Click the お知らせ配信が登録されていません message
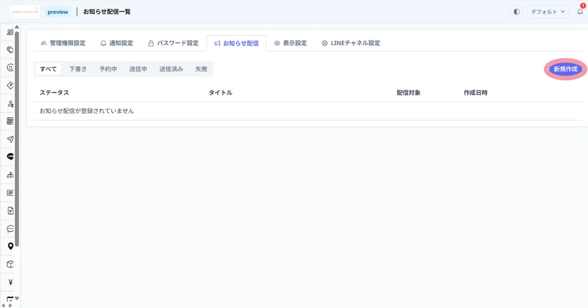Image resolution: width=588 pixels, height=308 pixels. (87, 111)
